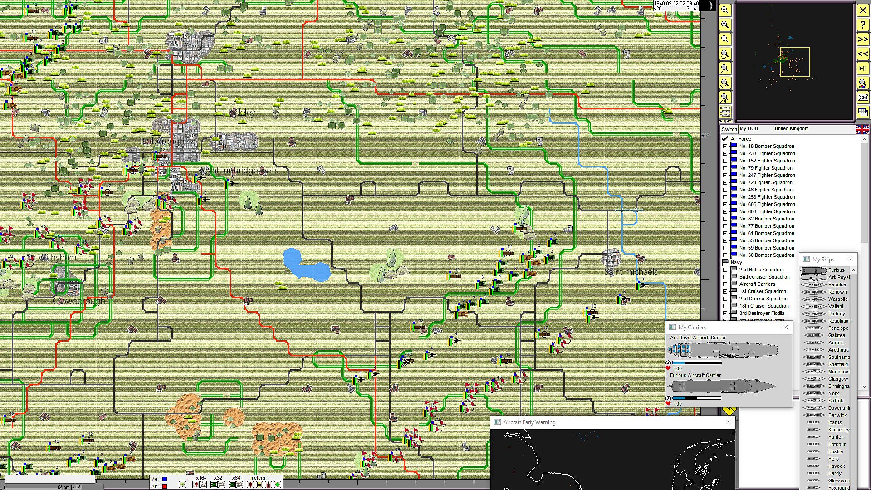This screenshot has width=871, height=490.
Task: Set map zoom to x4
Action: tap(725, 98)
